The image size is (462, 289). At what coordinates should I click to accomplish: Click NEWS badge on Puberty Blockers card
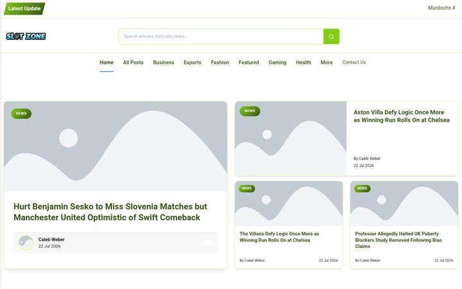coord(362,188)
